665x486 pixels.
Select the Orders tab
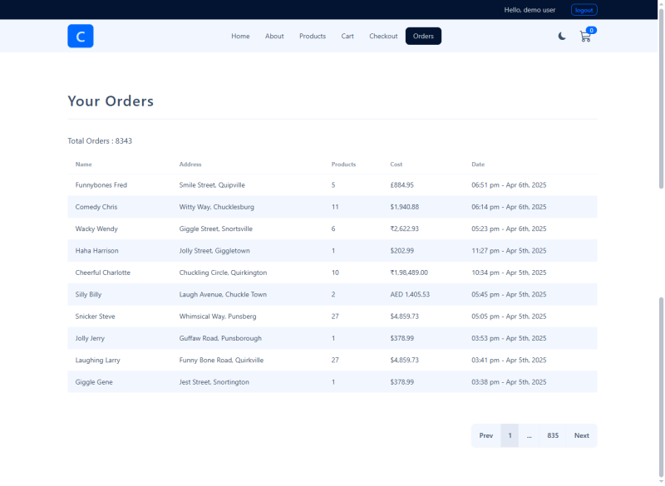[x=423, y=36]
